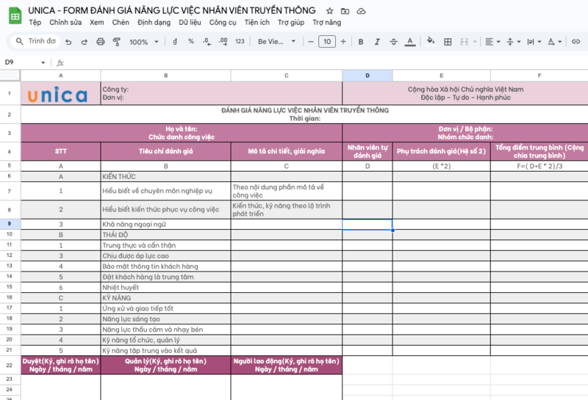Select column D header
This screenshot has width=588, height=400.
(x=367, y=76)
